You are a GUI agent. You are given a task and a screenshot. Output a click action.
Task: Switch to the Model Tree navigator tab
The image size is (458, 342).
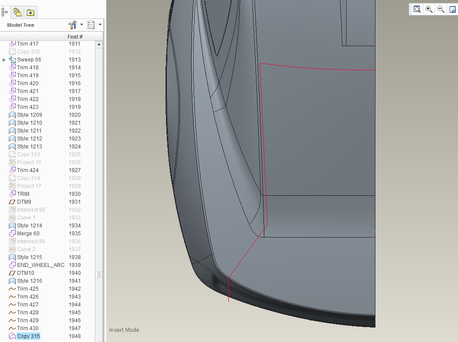click(4, 12)
